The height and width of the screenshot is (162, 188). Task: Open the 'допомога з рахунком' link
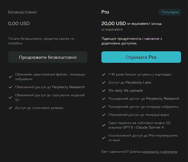tap(161, 152)
